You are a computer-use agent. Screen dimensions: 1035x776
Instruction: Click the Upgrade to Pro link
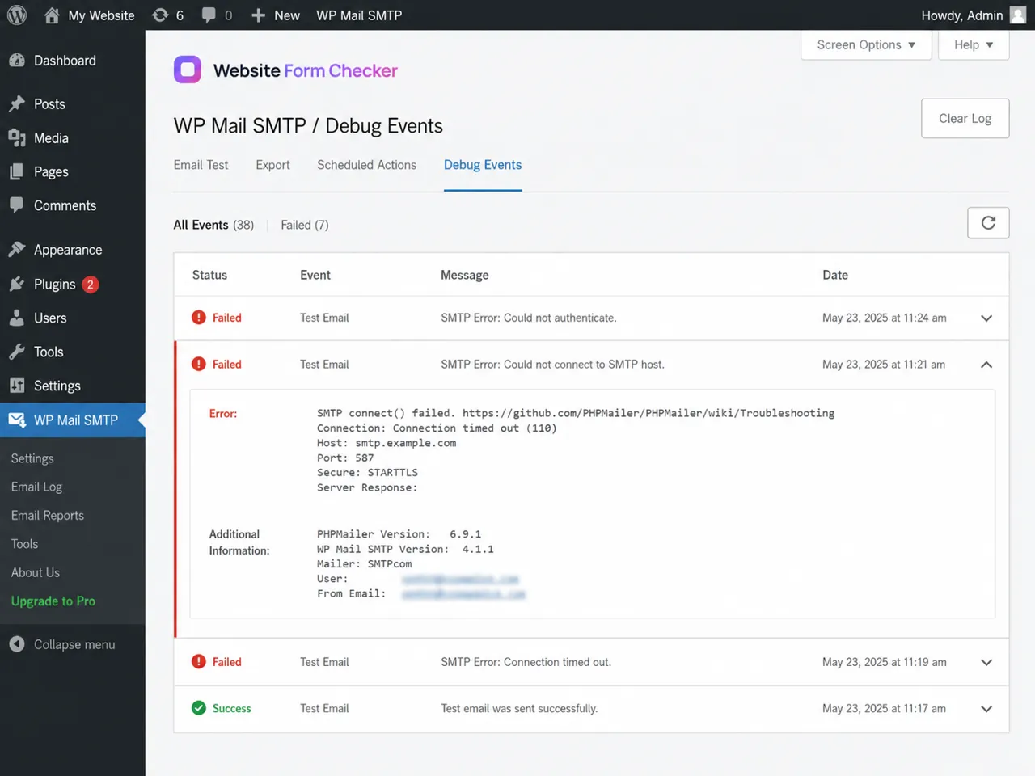[x=53, y=601]
